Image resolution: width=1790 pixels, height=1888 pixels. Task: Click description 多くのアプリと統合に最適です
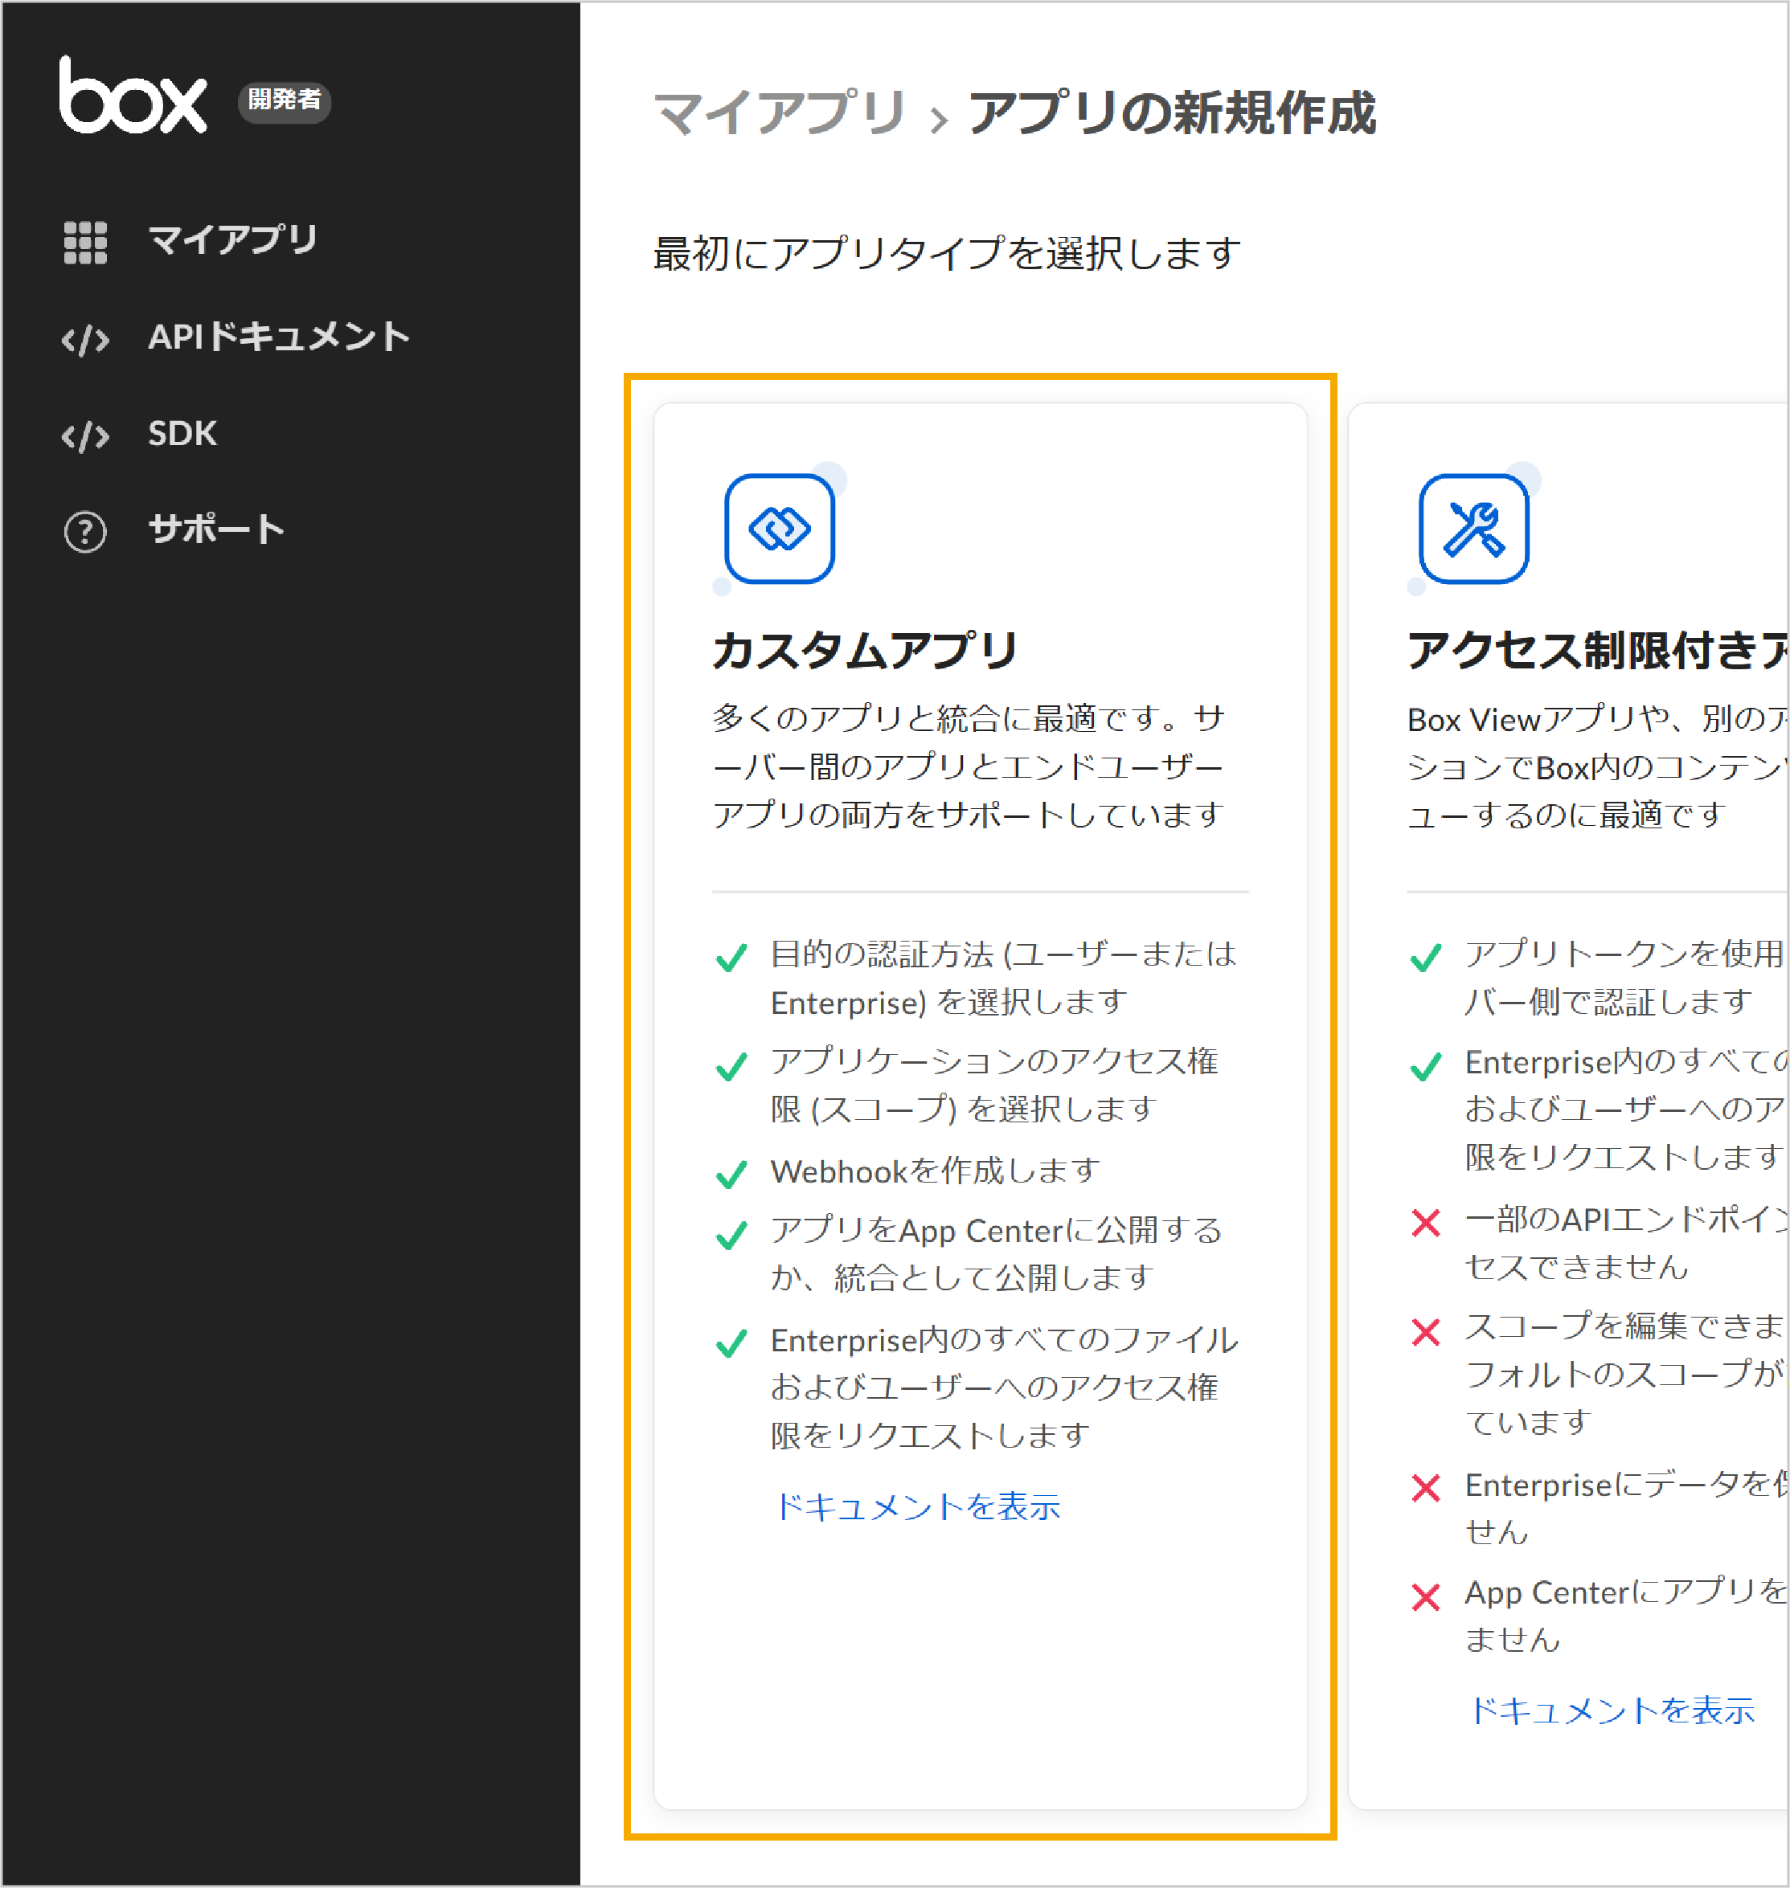pyautogui.click(x=969, y=766)
